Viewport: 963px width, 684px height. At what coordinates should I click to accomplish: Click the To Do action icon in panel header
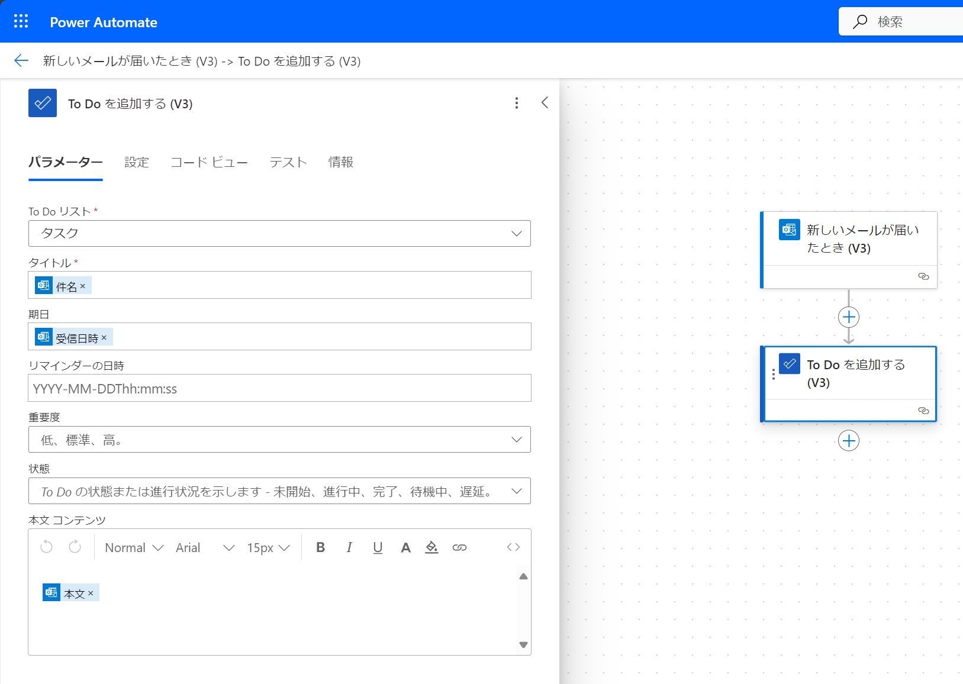click(x=43, y=103)
